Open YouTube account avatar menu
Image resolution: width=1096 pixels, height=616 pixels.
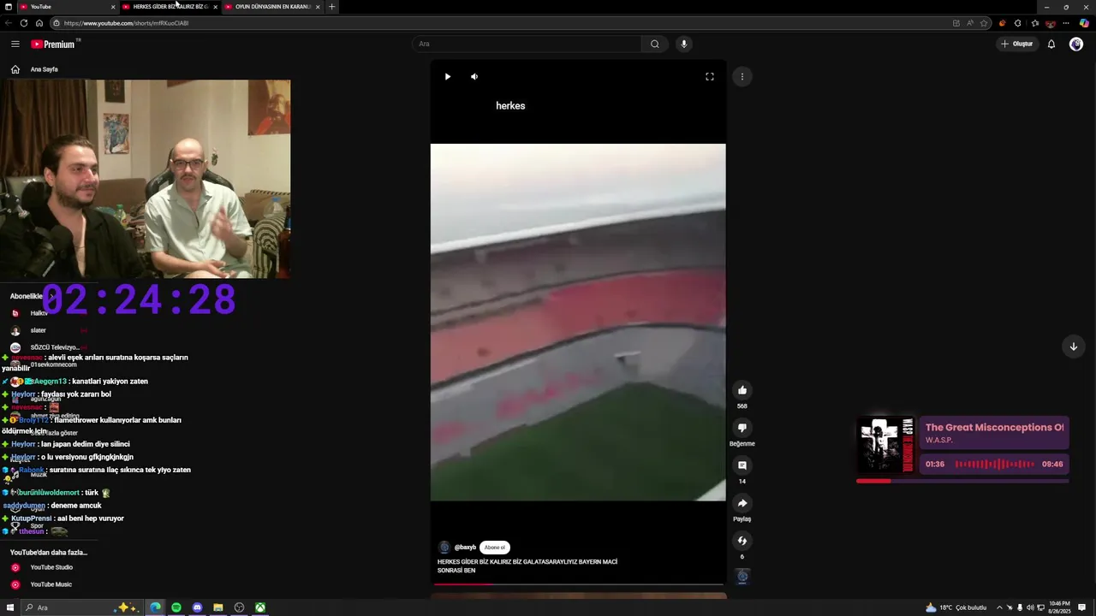[1076, 44]
